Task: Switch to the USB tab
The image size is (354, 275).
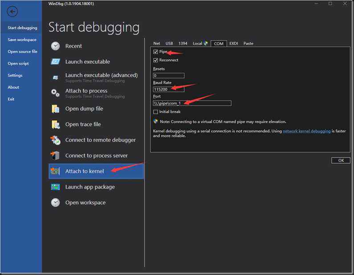Action: [169, 43]
